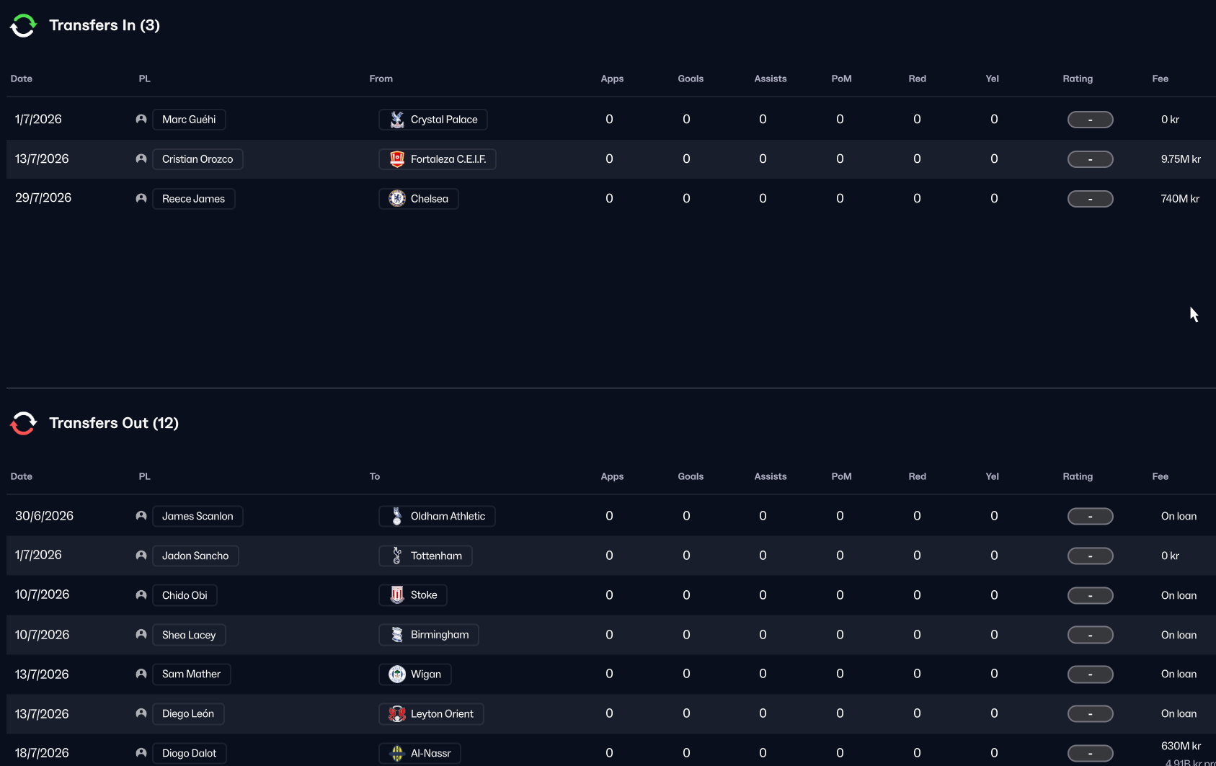The image size is (1216, 766).
Task: Click the Chelsea club badge icon
Action: pos(397,199)
